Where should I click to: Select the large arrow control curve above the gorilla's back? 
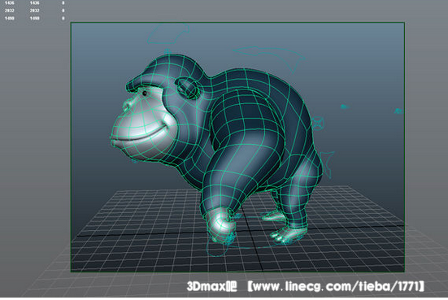pyautogui.click(x=269, y=59)
